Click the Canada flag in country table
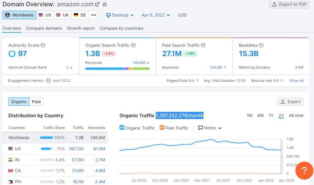 click(10, 170)
